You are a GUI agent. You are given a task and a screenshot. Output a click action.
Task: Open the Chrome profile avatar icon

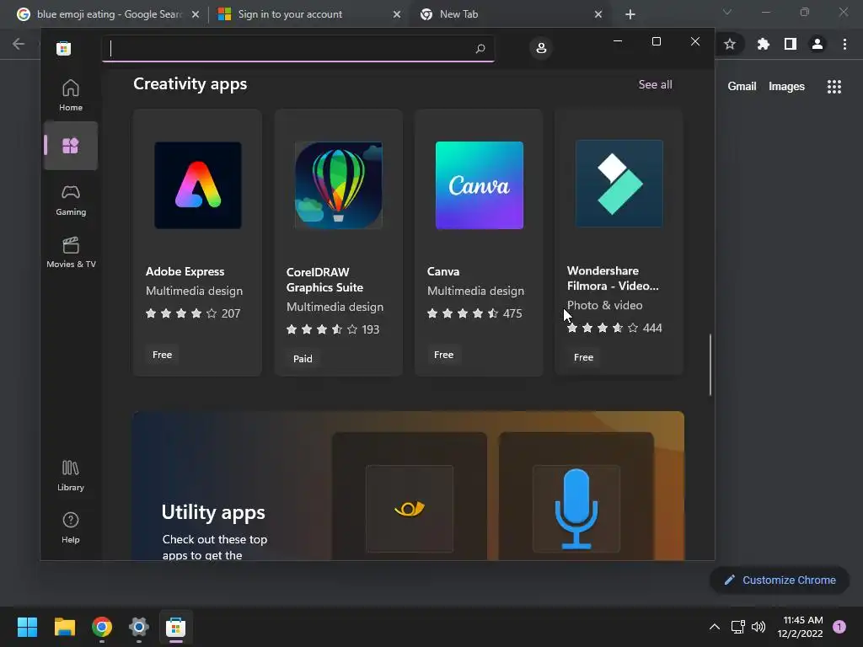[x=817, y=44]
